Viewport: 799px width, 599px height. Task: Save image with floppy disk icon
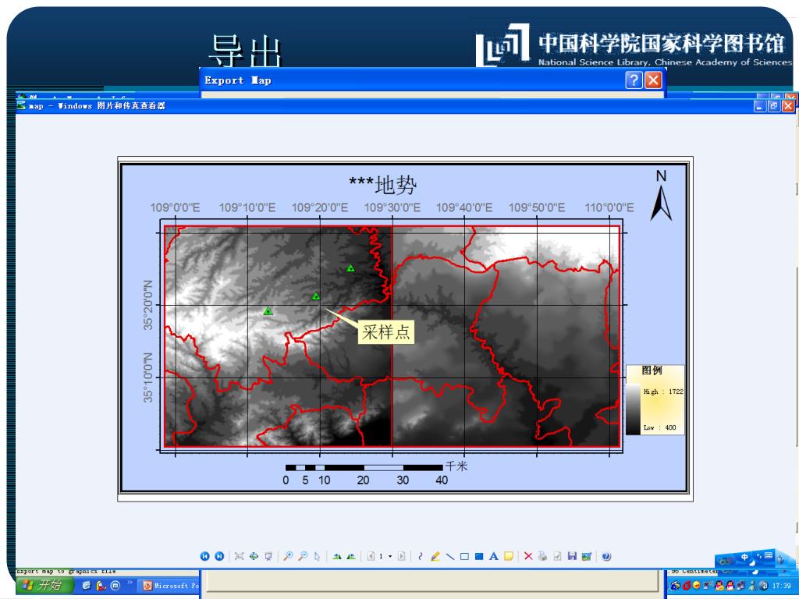click(572, 556)
